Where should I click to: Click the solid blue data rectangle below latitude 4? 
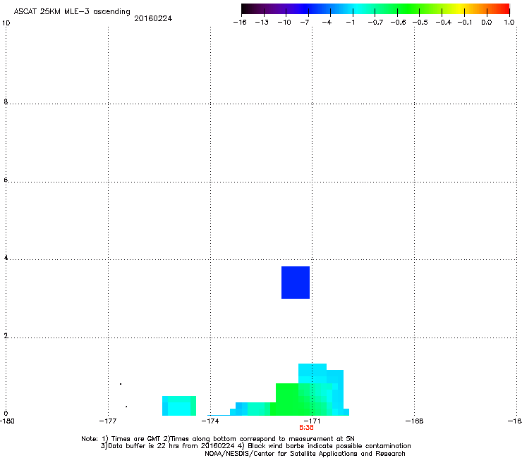[296, 283]
